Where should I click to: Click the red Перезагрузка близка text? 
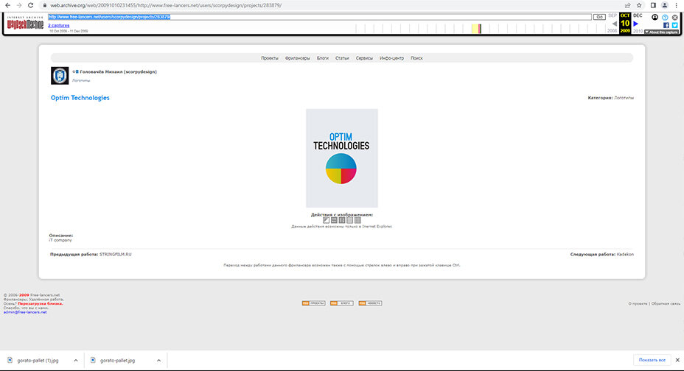[x=41, y=303]
